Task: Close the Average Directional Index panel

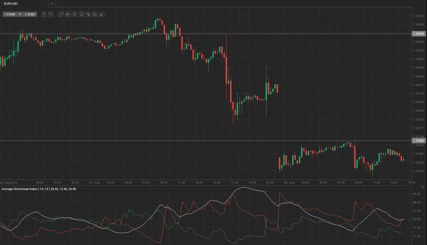Action: pyautogui.click(x=422, y=187)
